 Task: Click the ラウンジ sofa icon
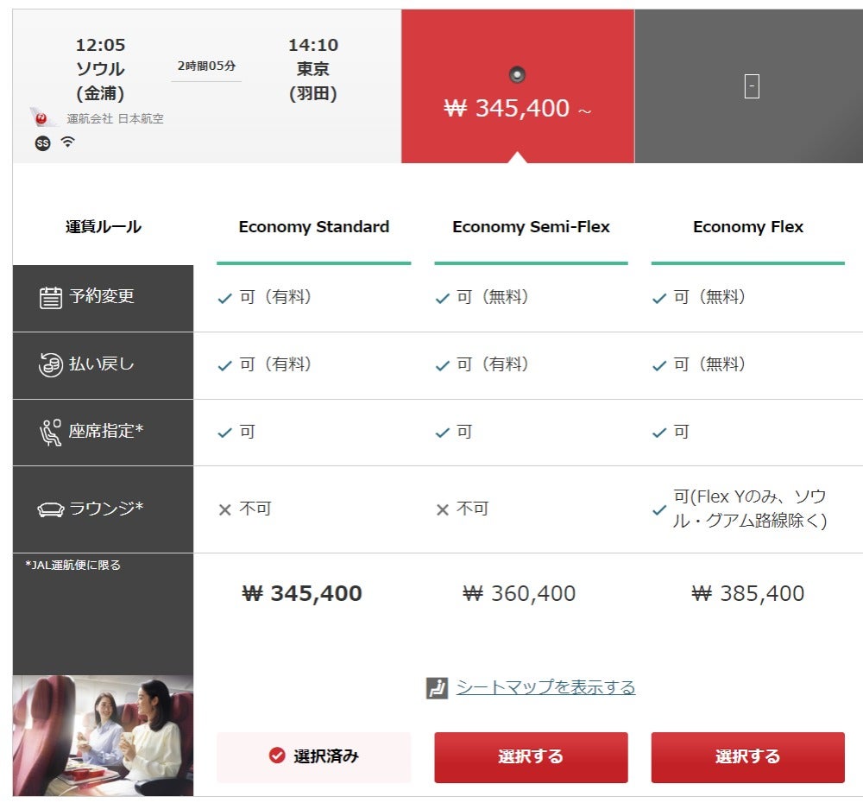pos(51,509)
